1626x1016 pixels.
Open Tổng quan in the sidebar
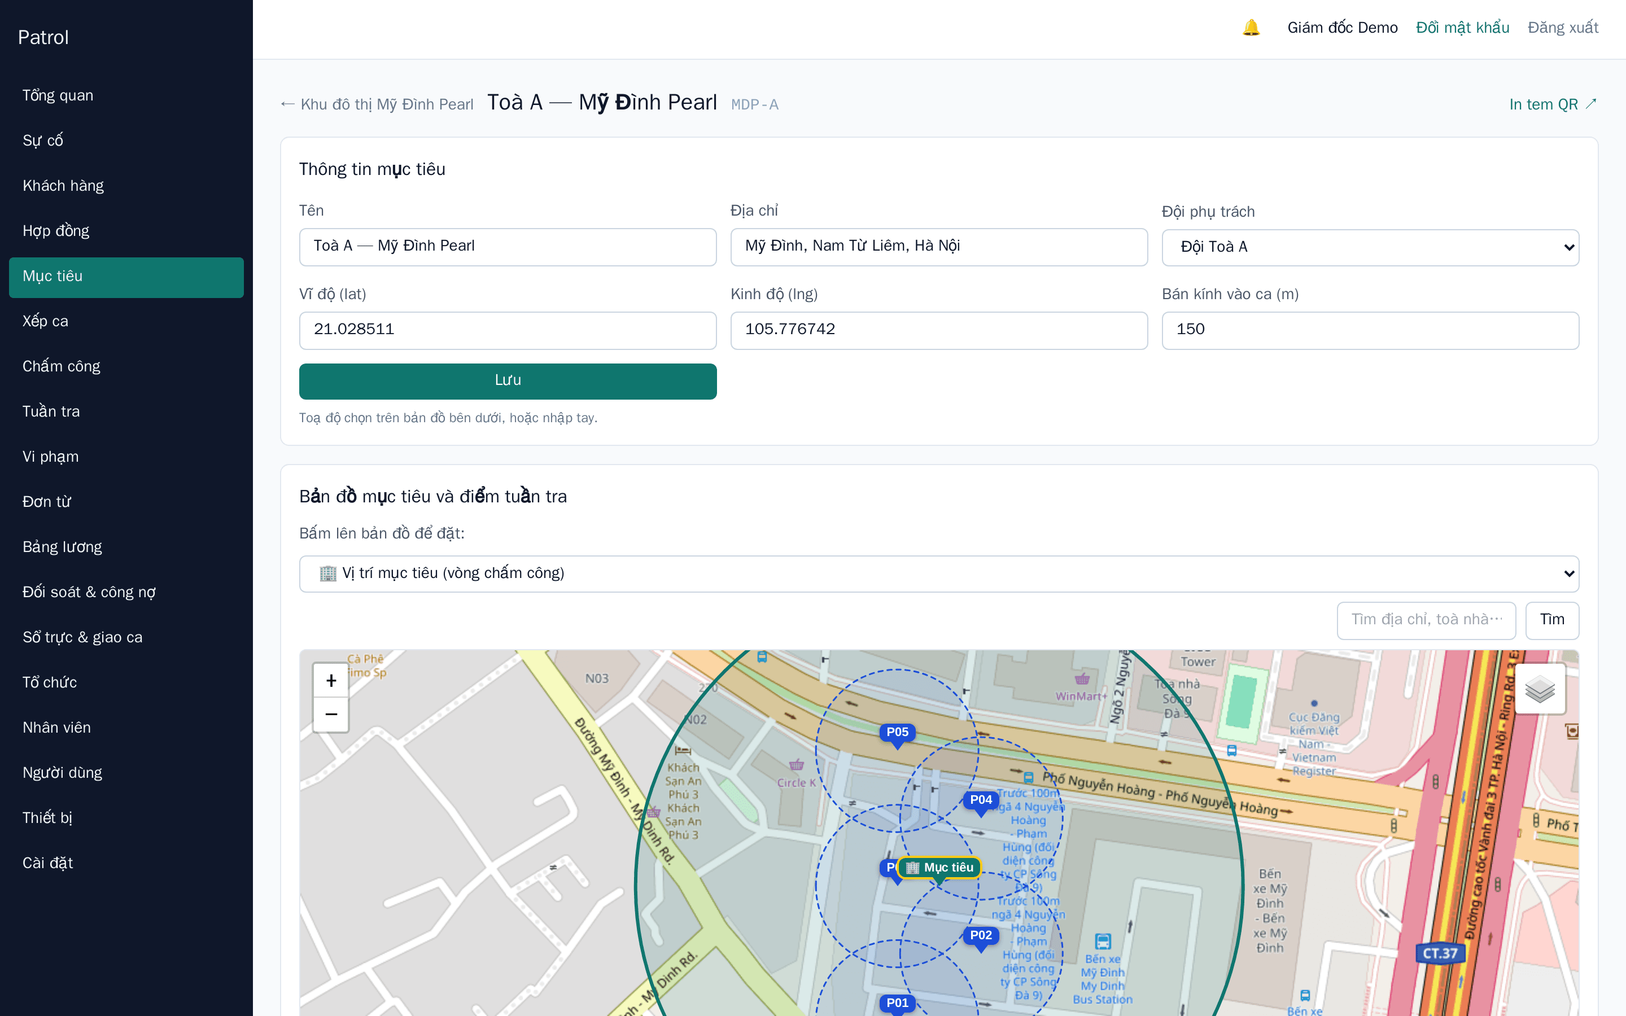[x=126, y=95]
